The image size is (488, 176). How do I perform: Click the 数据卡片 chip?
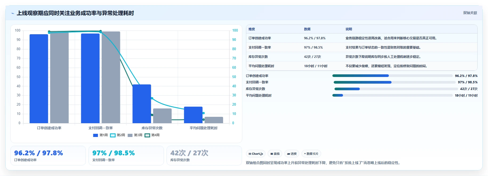(x=311, y=154)
